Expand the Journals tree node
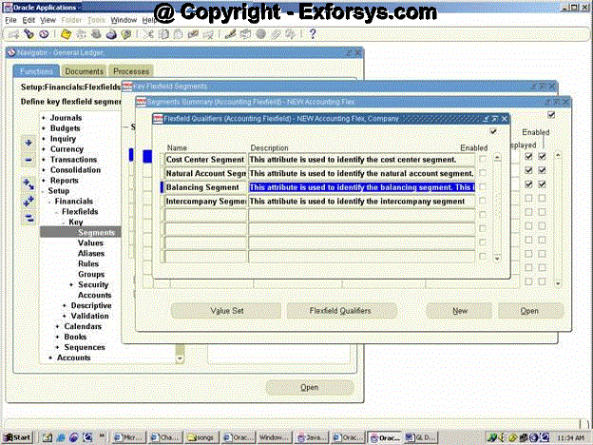The width and height of the screenshot is (593, 445). click(43, 118)
